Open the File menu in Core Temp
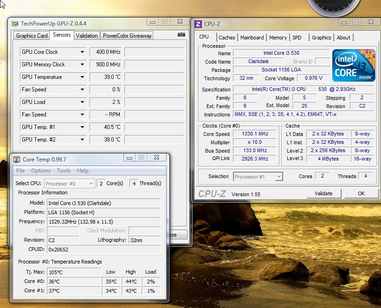Image resolution: width=381 pixels, height=308 pixels. (x=20, y=171)
